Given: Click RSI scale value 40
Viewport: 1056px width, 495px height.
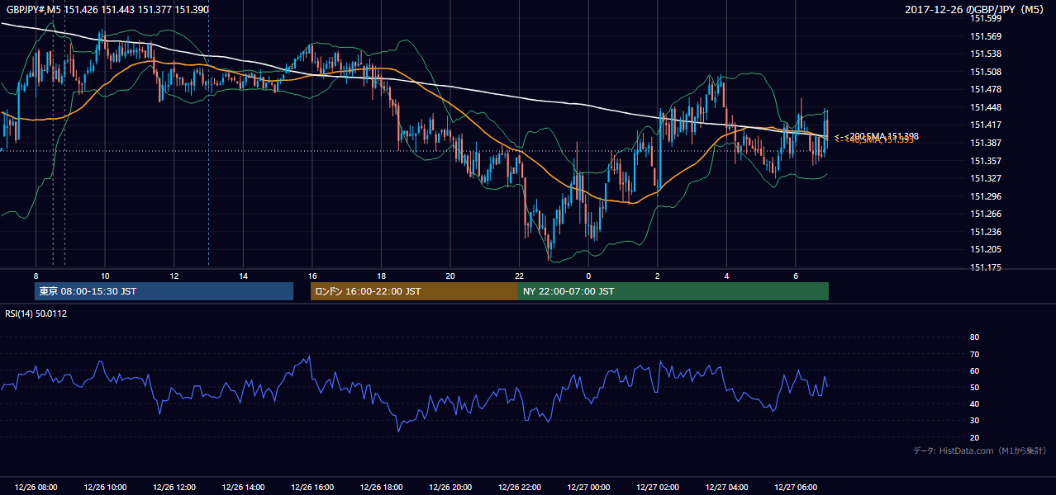Looking at the screenshot, I should (x=974, y=404).
